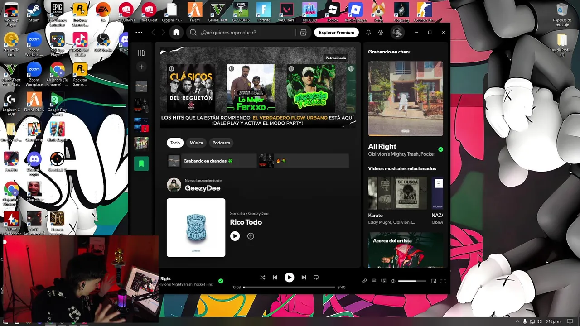
Task: Open the OBS Studio desktop icon
Action: [x=103, y=43]
